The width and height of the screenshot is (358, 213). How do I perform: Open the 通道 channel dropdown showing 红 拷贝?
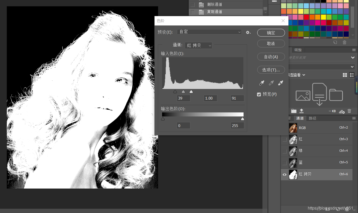pos(198,45)
